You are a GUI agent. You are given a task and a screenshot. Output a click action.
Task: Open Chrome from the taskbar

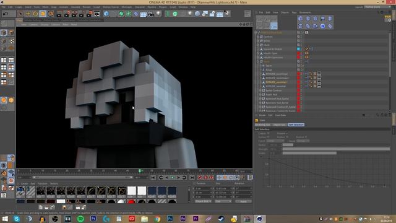pyautogui.click(x=157, y=219)
